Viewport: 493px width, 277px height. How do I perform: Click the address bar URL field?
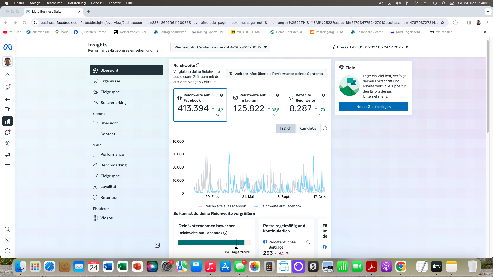pos(239,23)
